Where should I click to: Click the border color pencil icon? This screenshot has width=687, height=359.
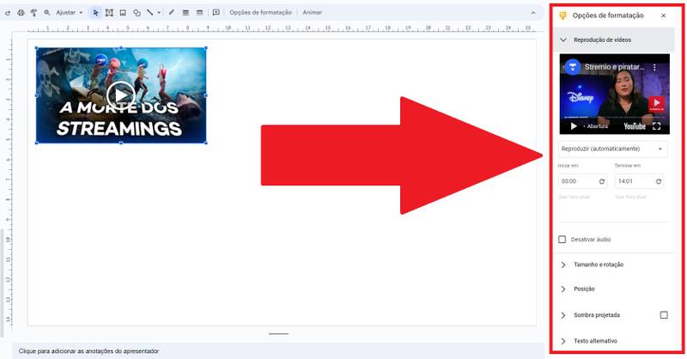[x=172, y=13]
